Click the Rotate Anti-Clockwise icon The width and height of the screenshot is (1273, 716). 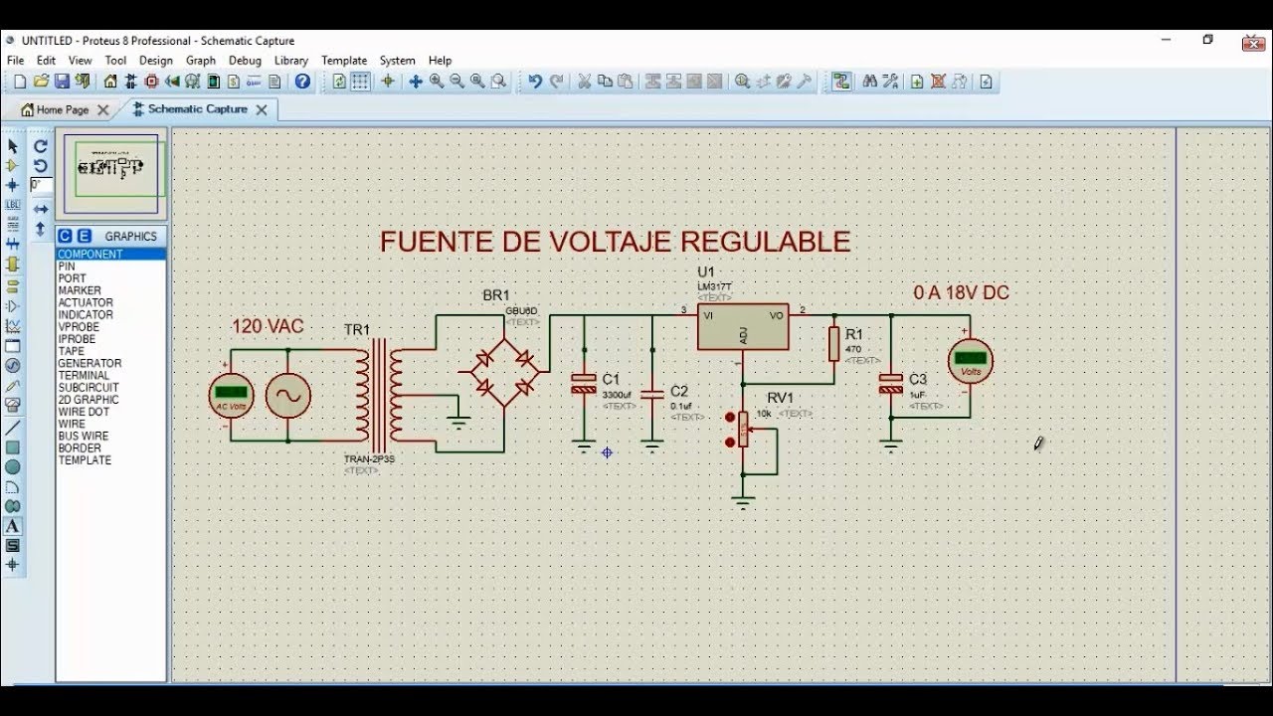[41, 166]
